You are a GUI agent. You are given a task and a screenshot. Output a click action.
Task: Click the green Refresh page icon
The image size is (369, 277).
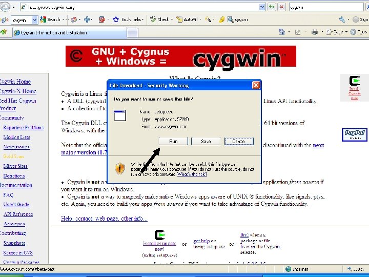click(272, 7)
